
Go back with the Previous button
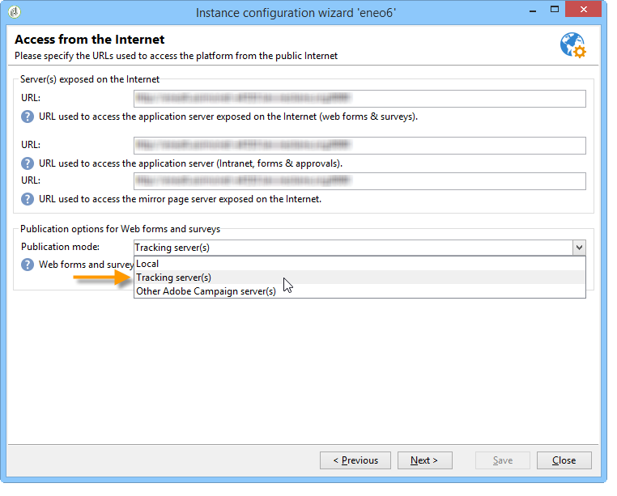tap(355, 460)
